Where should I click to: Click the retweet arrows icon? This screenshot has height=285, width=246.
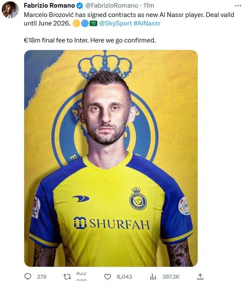(x=67, y=277)
